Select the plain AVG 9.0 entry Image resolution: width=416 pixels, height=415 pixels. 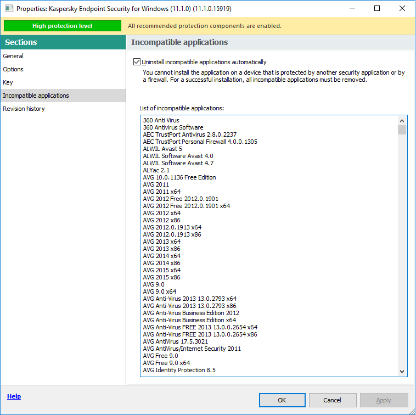154,284
